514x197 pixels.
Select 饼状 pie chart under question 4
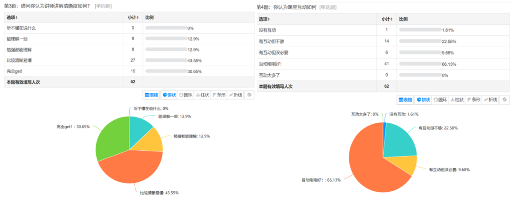click(424, 100)
